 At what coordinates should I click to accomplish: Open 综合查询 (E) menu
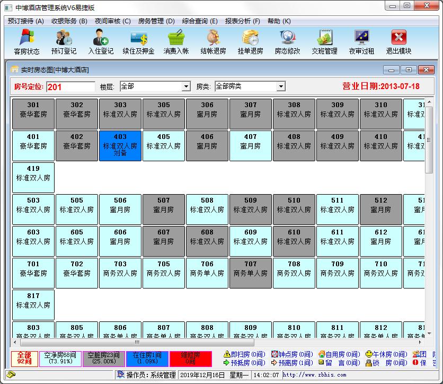coord(200,21)
